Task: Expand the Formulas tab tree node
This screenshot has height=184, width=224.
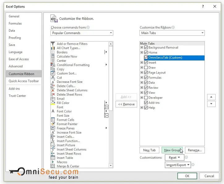Action: pyautogui.click(x=142, y=78)
